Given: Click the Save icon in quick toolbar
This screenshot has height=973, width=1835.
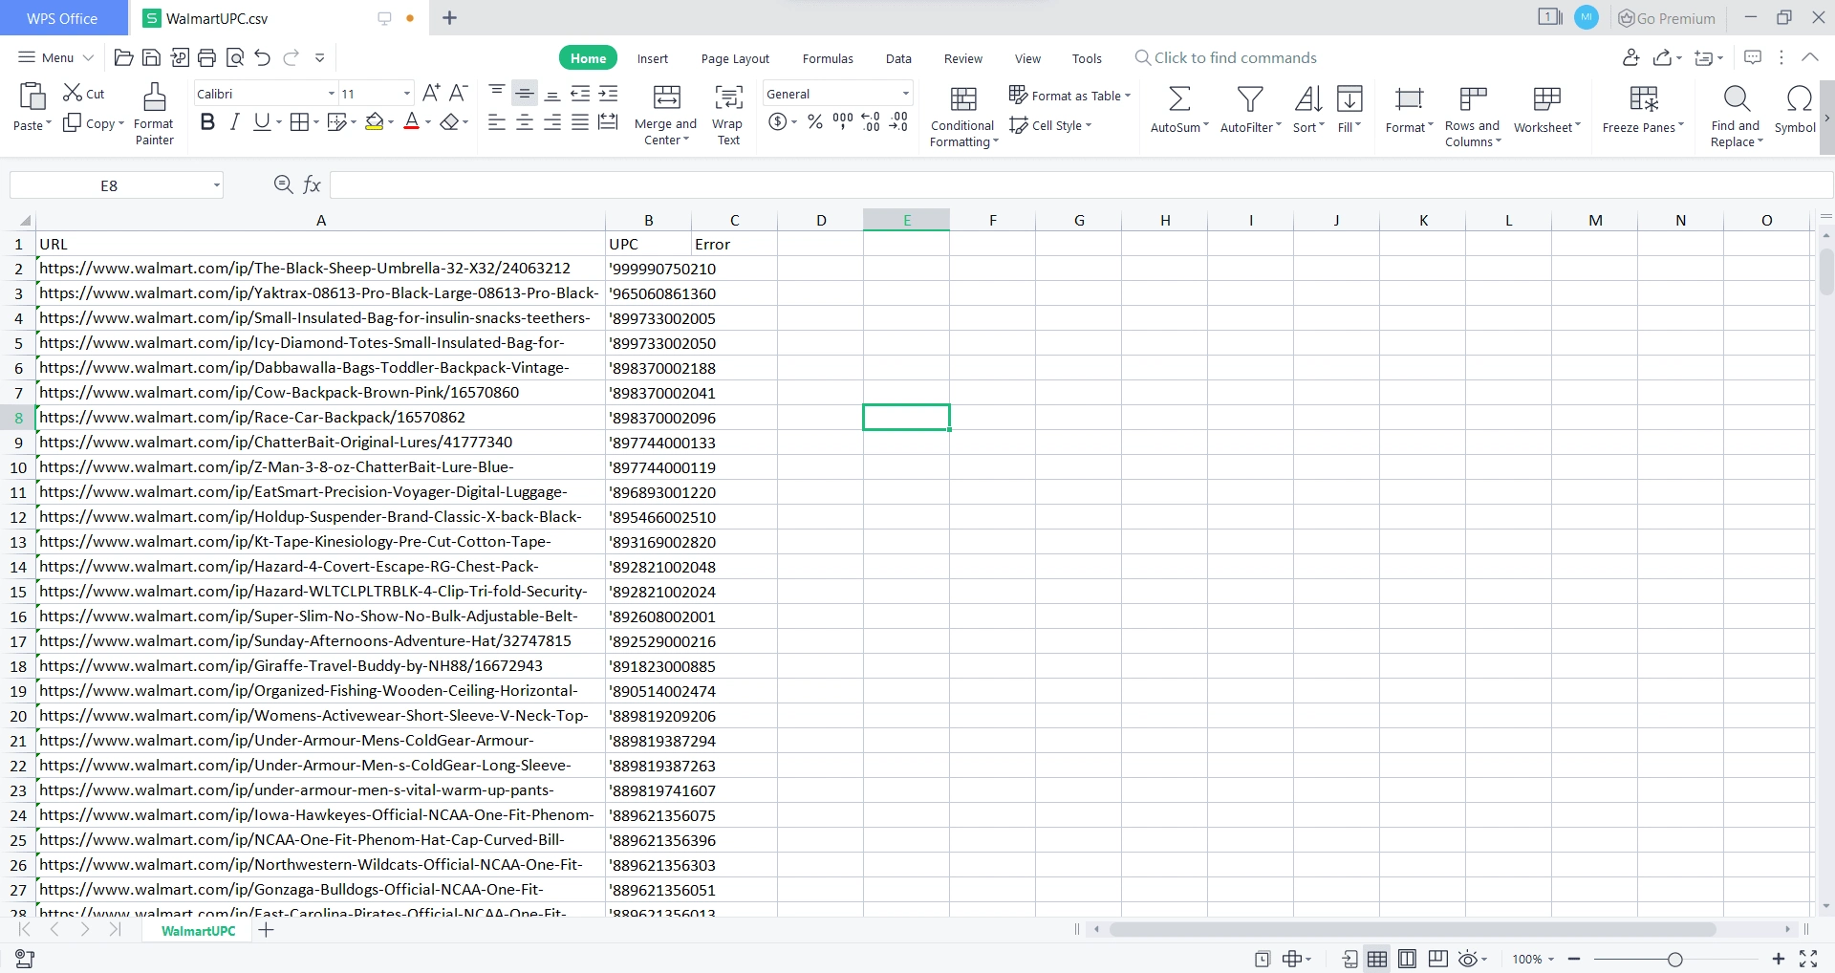Looking at the screenshot, I should (151, 57).
